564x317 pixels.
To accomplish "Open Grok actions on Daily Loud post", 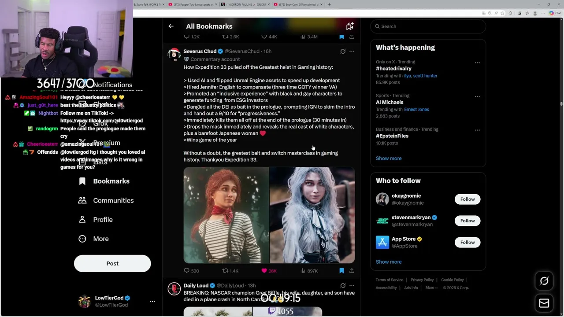I will [343, 286].
